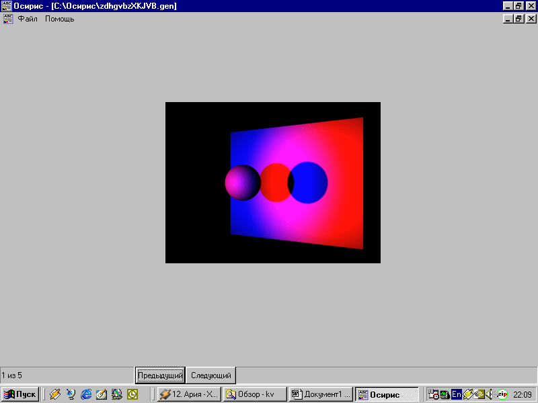Screen dimensions: 538x403
Task: Click the calendar scheduler tray icon
Action: pos(433,394)
